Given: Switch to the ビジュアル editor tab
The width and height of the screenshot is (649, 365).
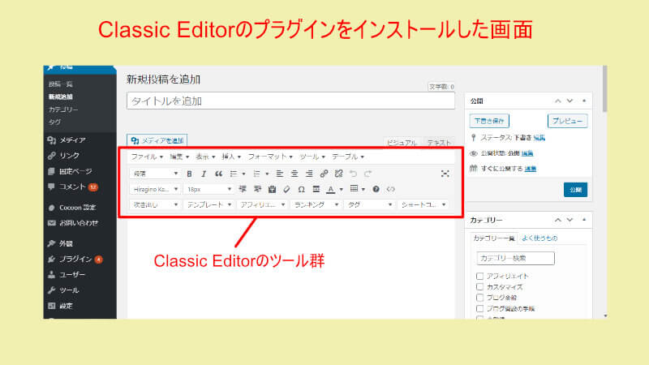Looking at the screenshot, I should tap(402, 143).
